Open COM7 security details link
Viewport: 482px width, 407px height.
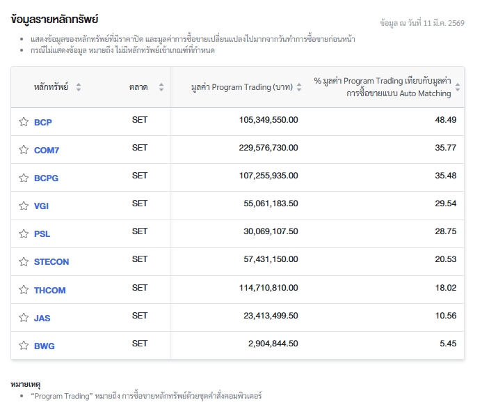pos(46,150)
